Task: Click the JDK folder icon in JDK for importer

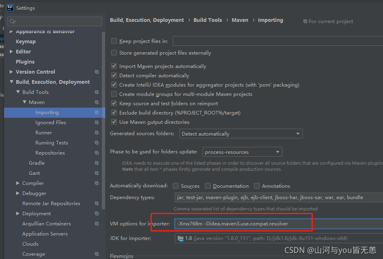Action: pos(181,238)
